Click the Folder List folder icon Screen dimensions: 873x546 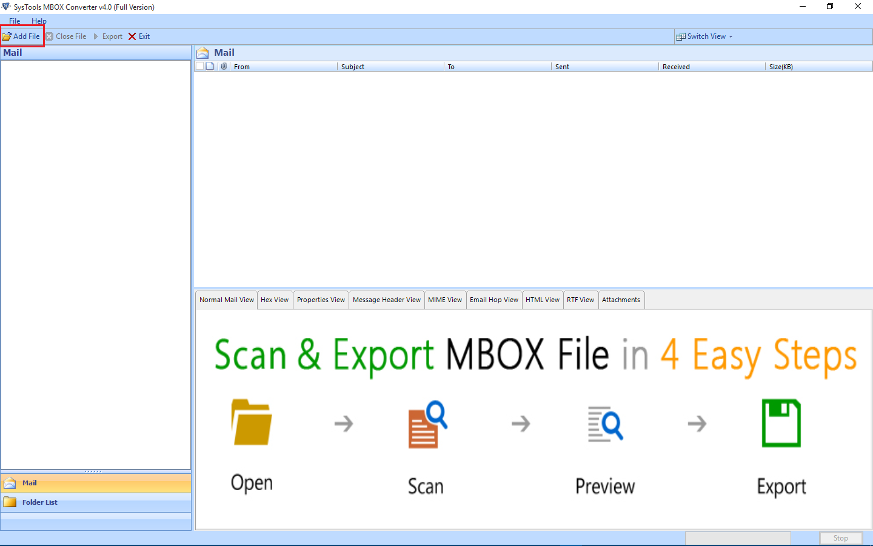pos(10,502)
